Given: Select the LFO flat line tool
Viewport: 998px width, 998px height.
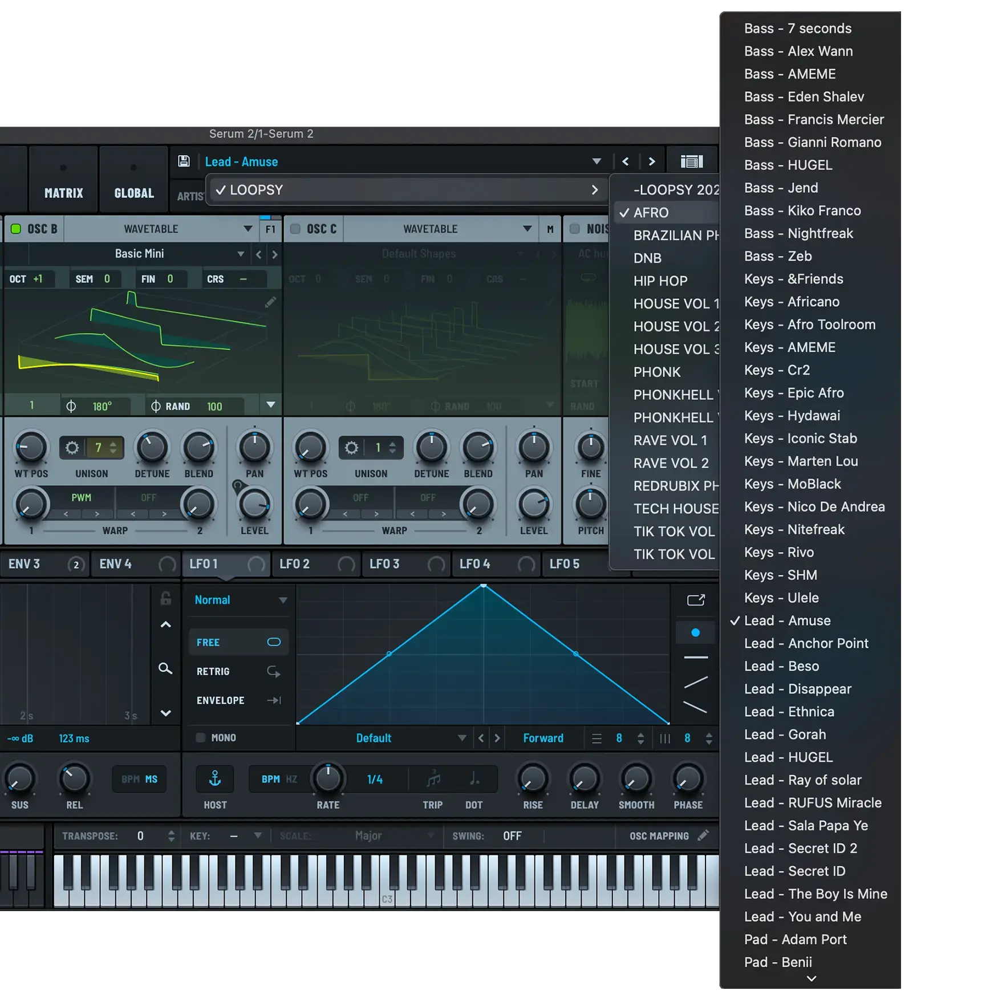Looking at the screenshot, I should tap(696, 658).
